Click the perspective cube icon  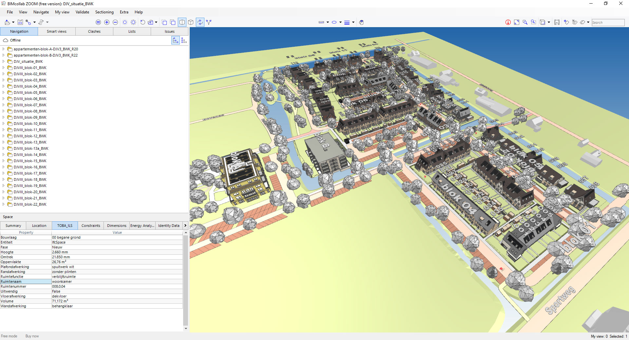pyautogui.click(x=191, y=22)
